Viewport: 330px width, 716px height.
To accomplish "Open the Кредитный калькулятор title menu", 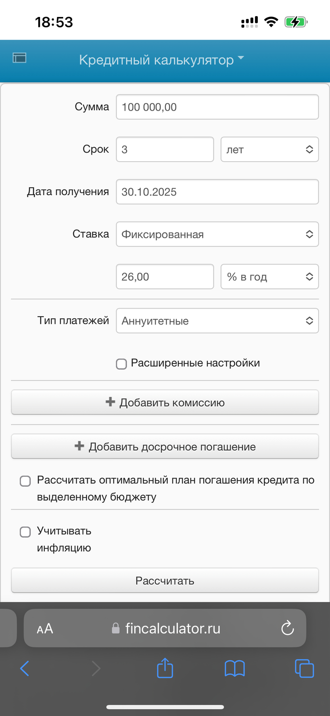I will click(x=162, y=60).
